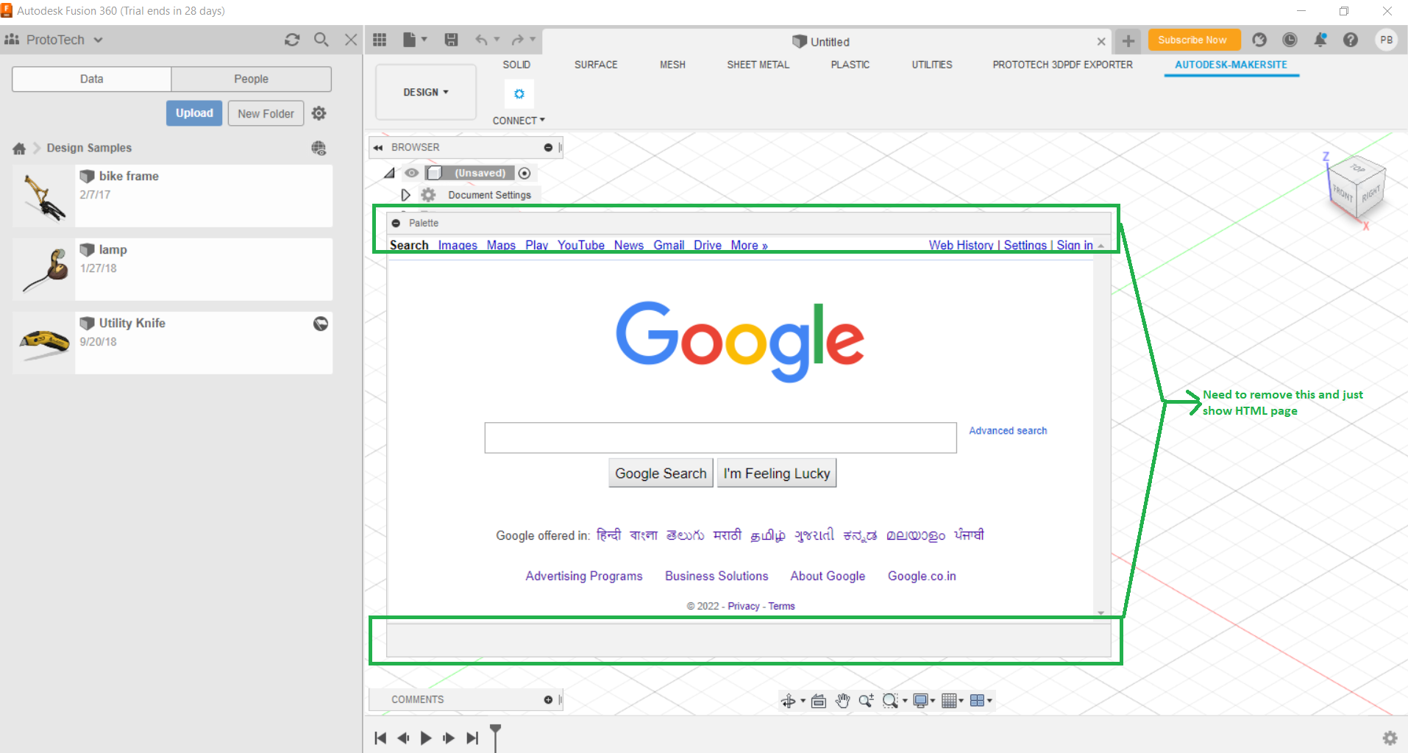Viewport: 1408px width, 753px height.
Task: Expand Document Settings node
Action: (405, 195)
